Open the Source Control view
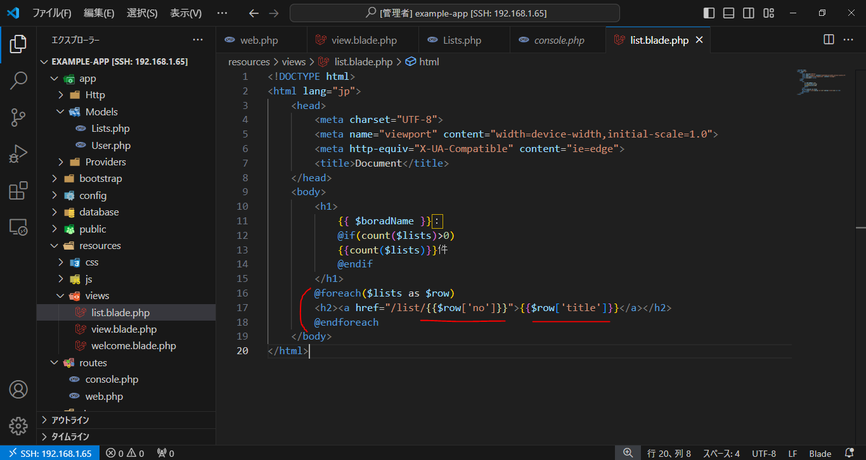This screenshot has height=460, width=866. tap(18, 117)
